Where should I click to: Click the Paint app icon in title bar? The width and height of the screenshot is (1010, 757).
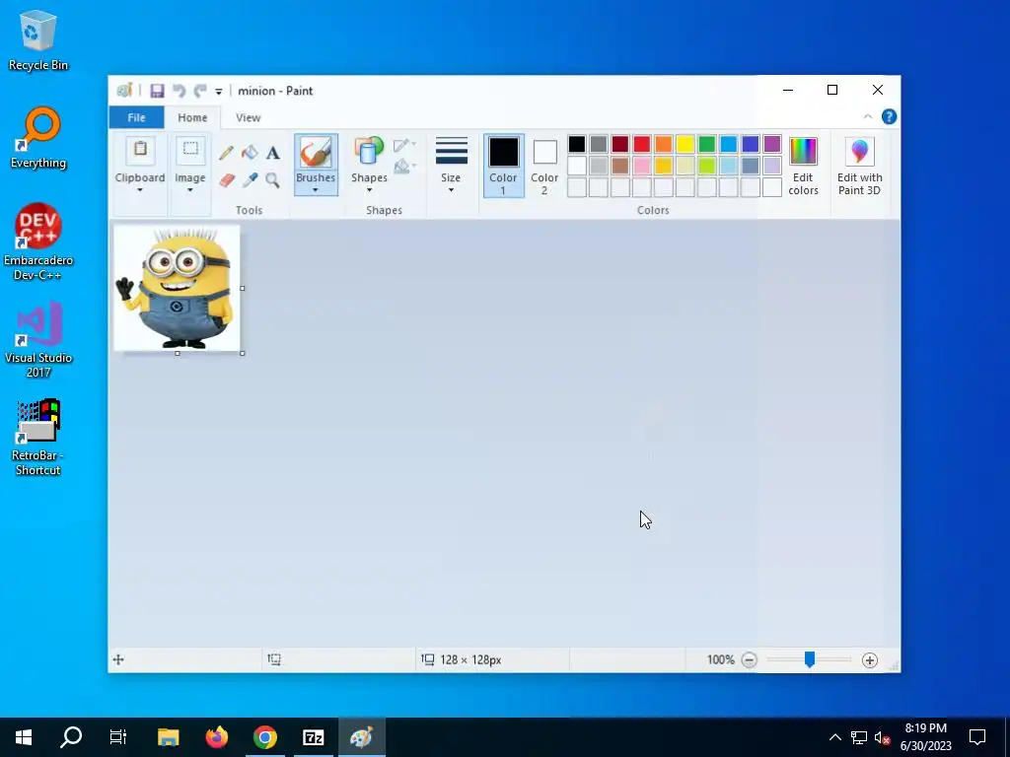124,91
